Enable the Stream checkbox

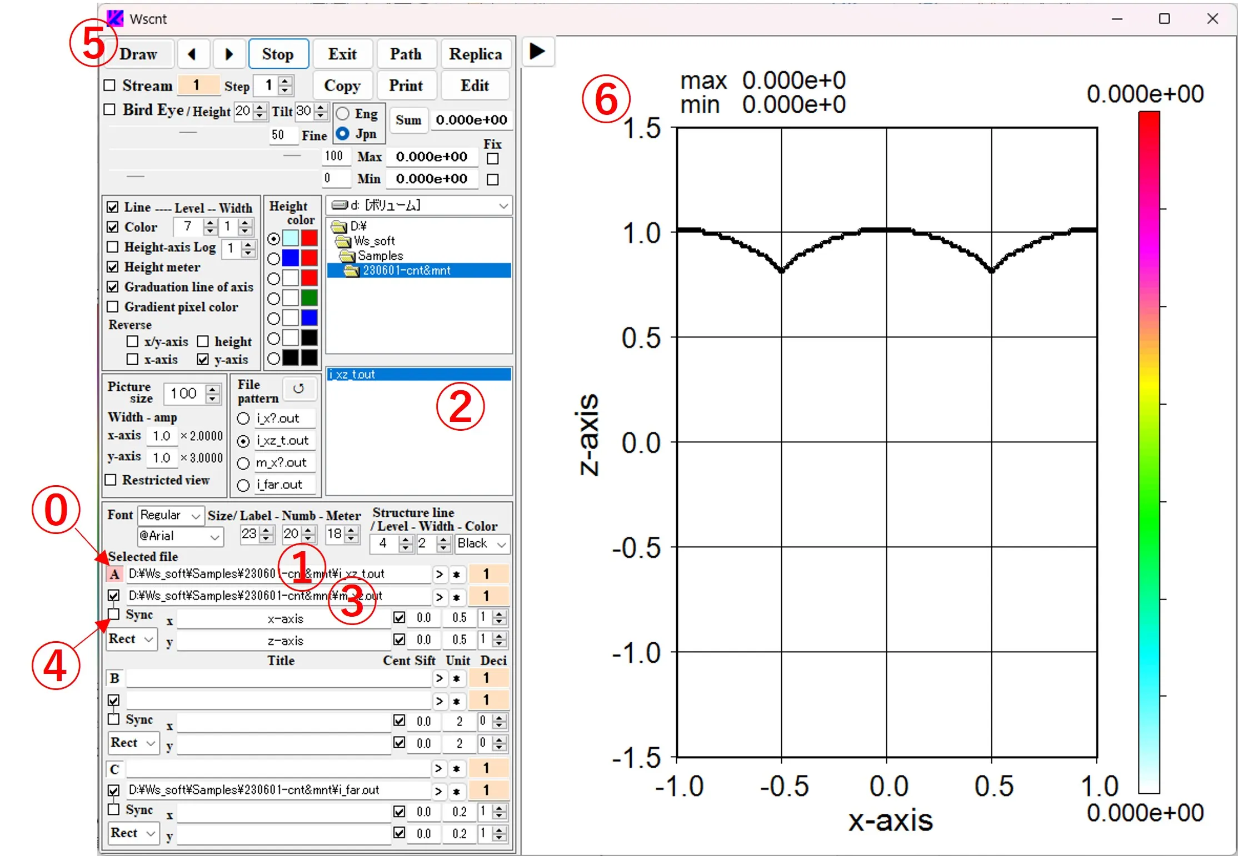coord(110,85)
